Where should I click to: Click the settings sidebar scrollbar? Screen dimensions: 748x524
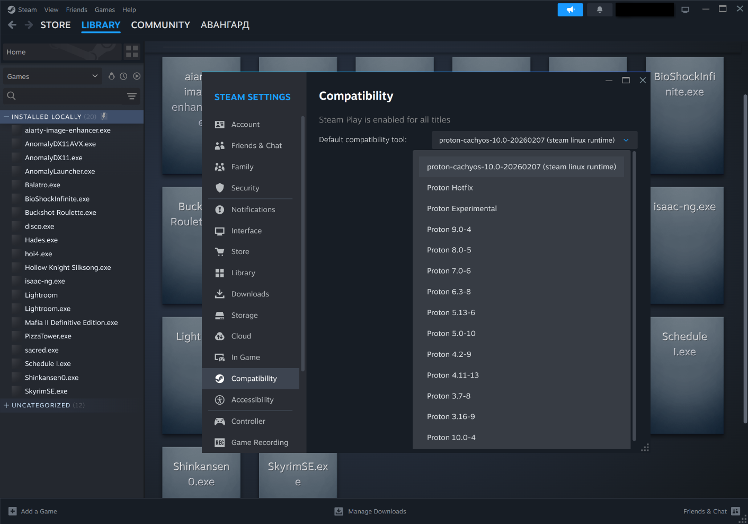tap(303, 244)
